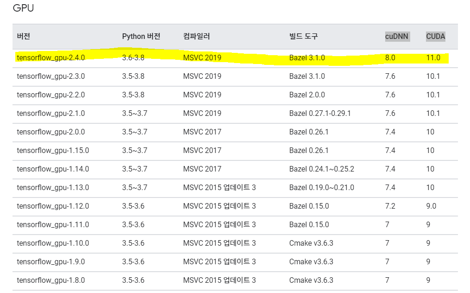This screenshot has height=293, width=470.
Task: Click the CUDA column header
Action: coord(436,36)
